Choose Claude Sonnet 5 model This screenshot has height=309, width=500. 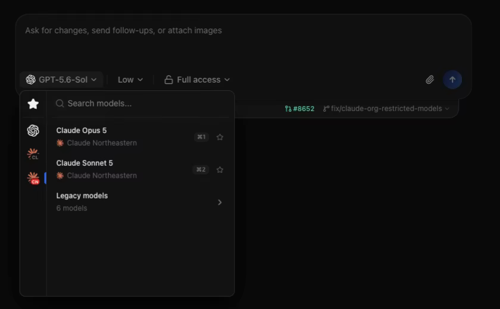point(140,169)
